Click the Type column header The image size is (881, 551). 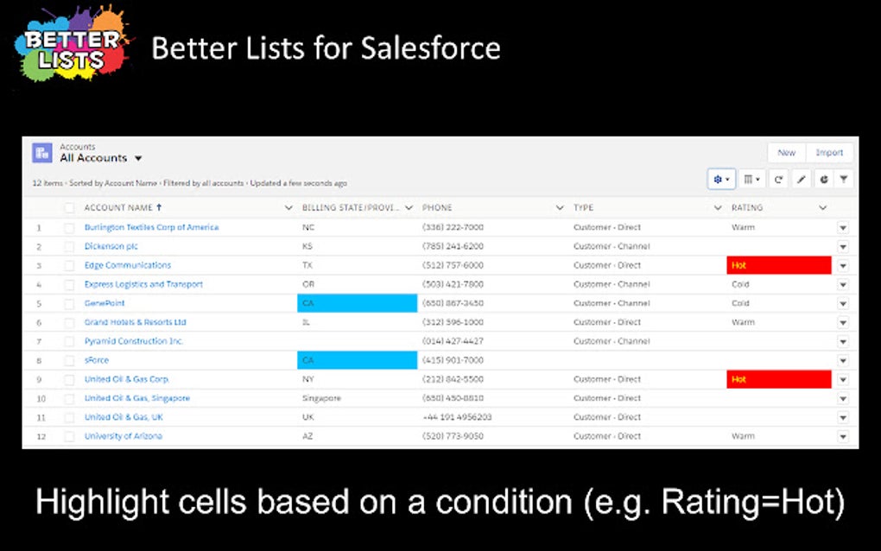click(x=583, y=207)
